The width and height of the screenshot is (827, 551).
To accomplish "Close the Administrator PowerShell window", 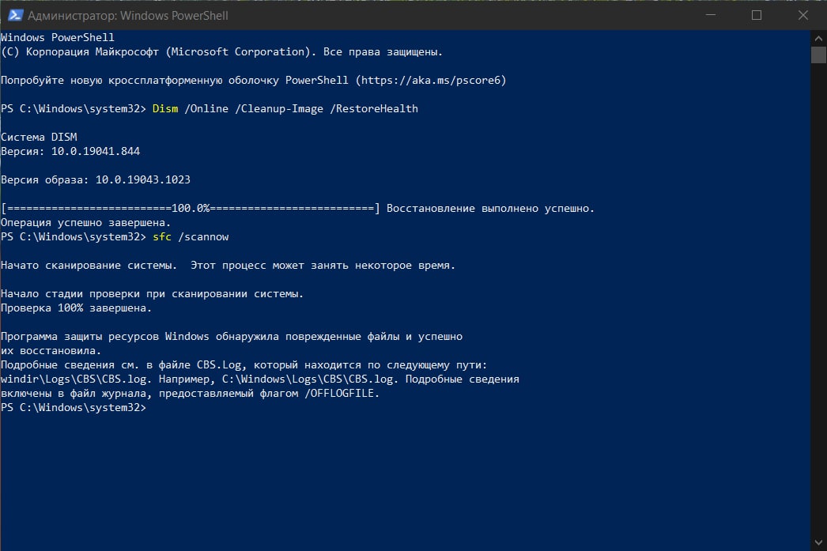I will tap(802, 15).
